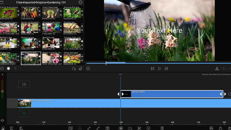The width and height of the screenshot is (231, 130).
Task: Click the dimmed overwrite clip icon
Action: (x=80, y=128)
